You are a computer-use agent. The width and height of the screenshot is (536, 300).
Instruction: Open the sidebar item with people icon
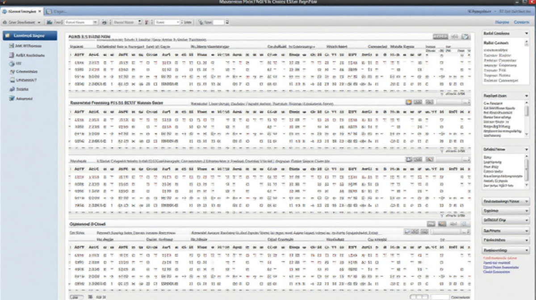coord(20,89)
